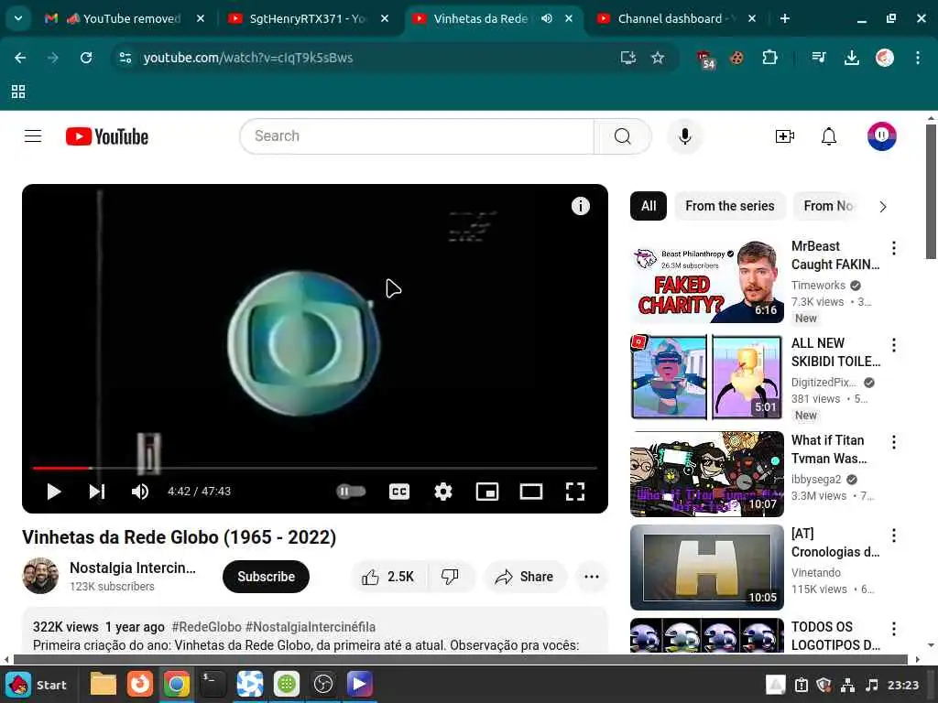Image resolution: width=938 pixels, height=703 pixels.
Task: Open YouTube guide hamburger menu
Action: tap(33, 136)
